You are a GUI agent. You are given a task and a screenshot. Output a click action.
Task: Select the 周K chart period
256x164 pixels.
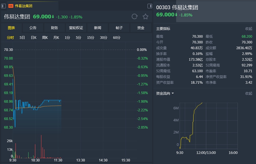(45, 38)
